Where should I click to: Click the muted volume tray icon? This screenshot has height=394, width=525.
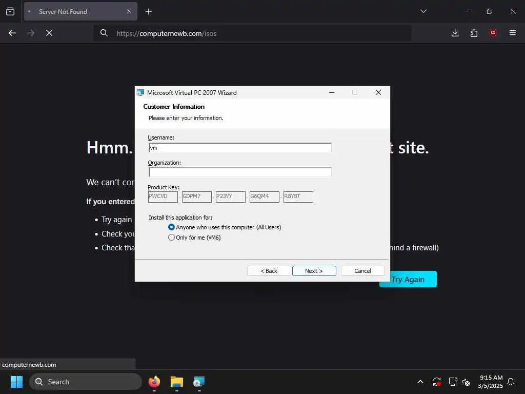coord(466,382)
